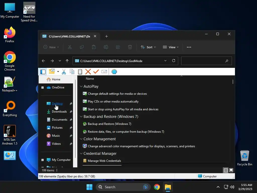
Task: Open Pictures in quick access
Action: point(57,128)
